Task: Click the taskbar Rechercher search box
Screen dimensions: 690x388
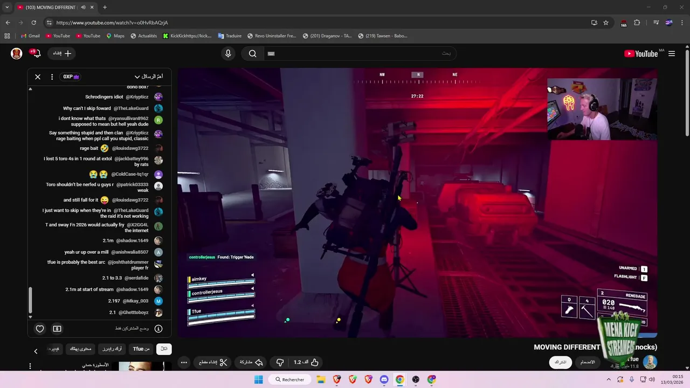Action: point(291,379)
